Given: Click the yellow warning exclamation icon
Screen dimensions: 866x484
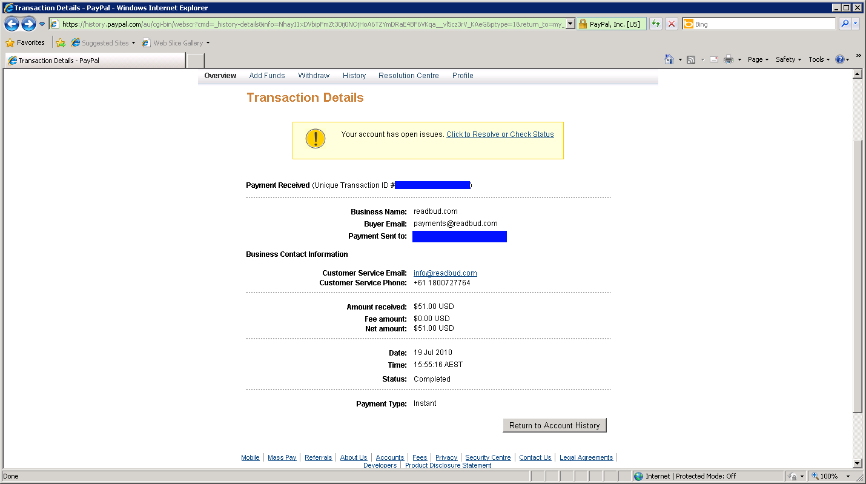Looking at the screenshot, I should (316, 139).
